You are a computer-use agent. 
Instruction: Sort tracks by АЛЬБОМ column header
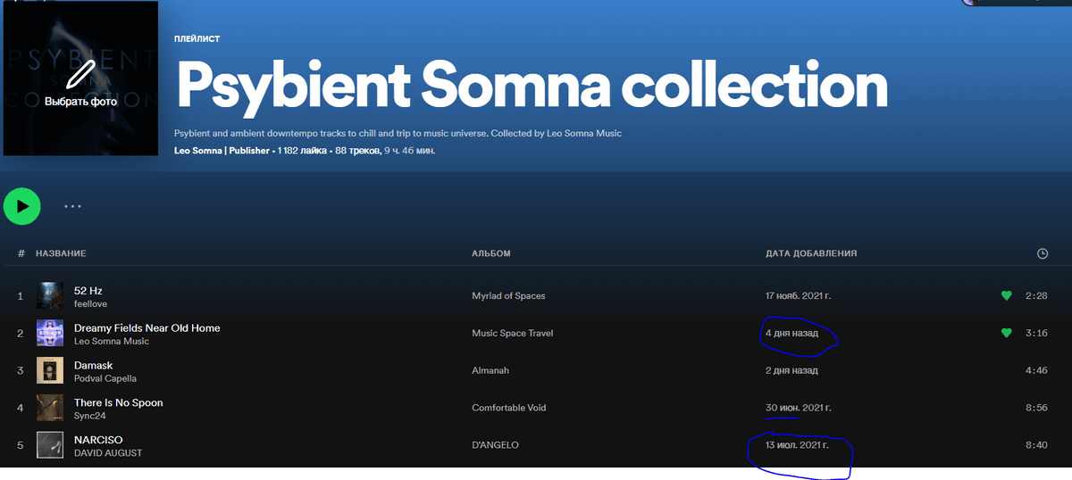point(491,253)
